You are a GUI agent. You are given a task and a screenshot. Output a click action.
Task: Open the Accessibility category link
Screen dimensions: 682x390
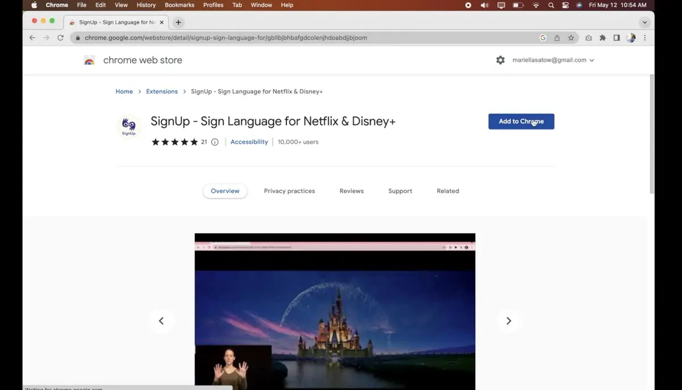(249, 142)
